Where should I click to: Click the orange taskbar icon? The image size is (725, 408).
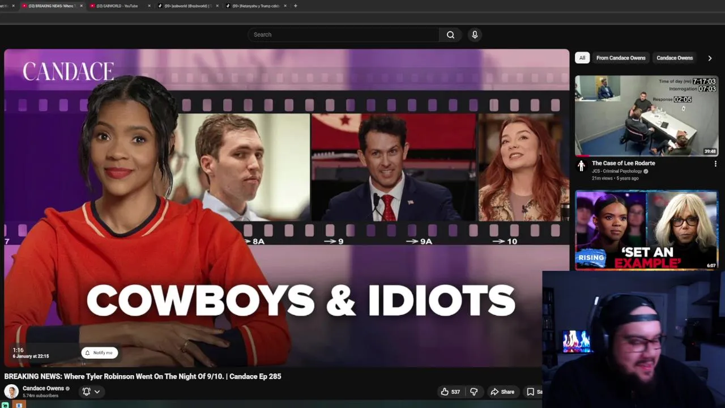19,405
